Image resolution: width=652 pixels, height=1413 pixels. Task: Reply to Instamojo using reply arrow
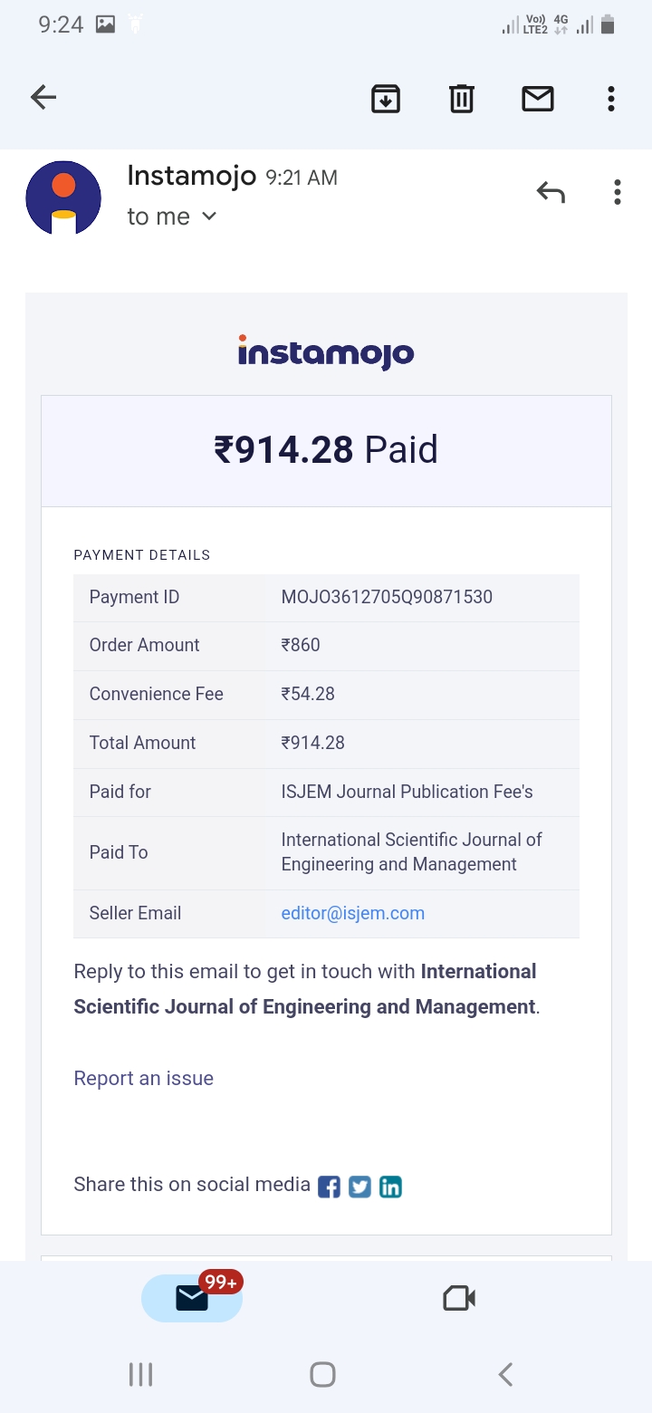coord(551,192)
